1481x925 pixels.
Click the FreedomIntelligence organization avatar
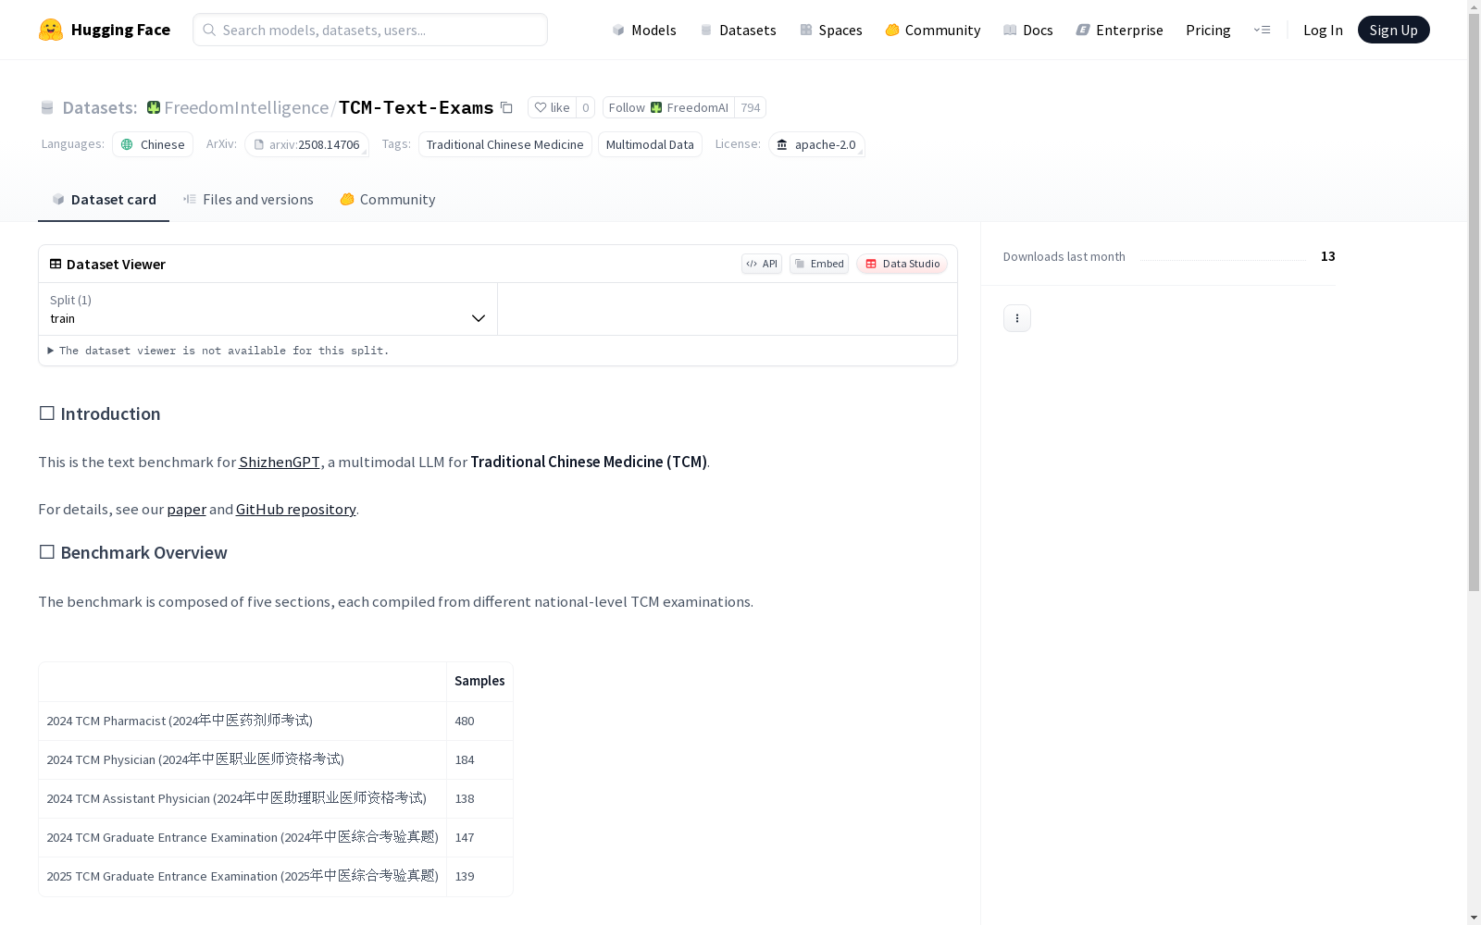coord(154,107)
